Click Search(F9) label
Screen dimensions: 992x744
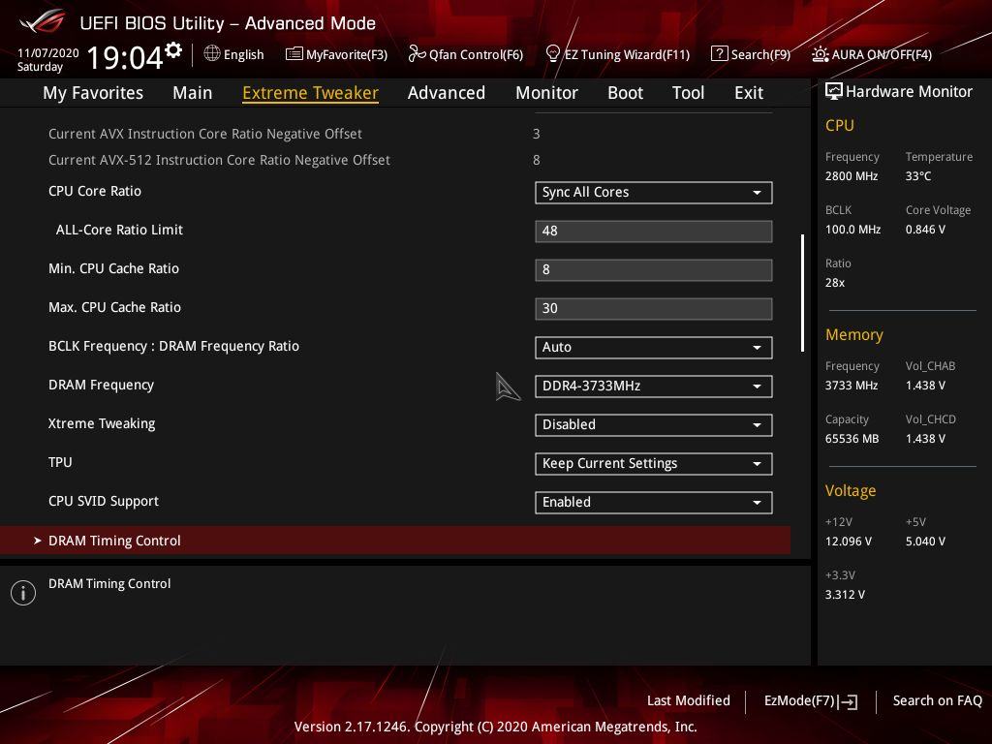[x=760, y=54]
